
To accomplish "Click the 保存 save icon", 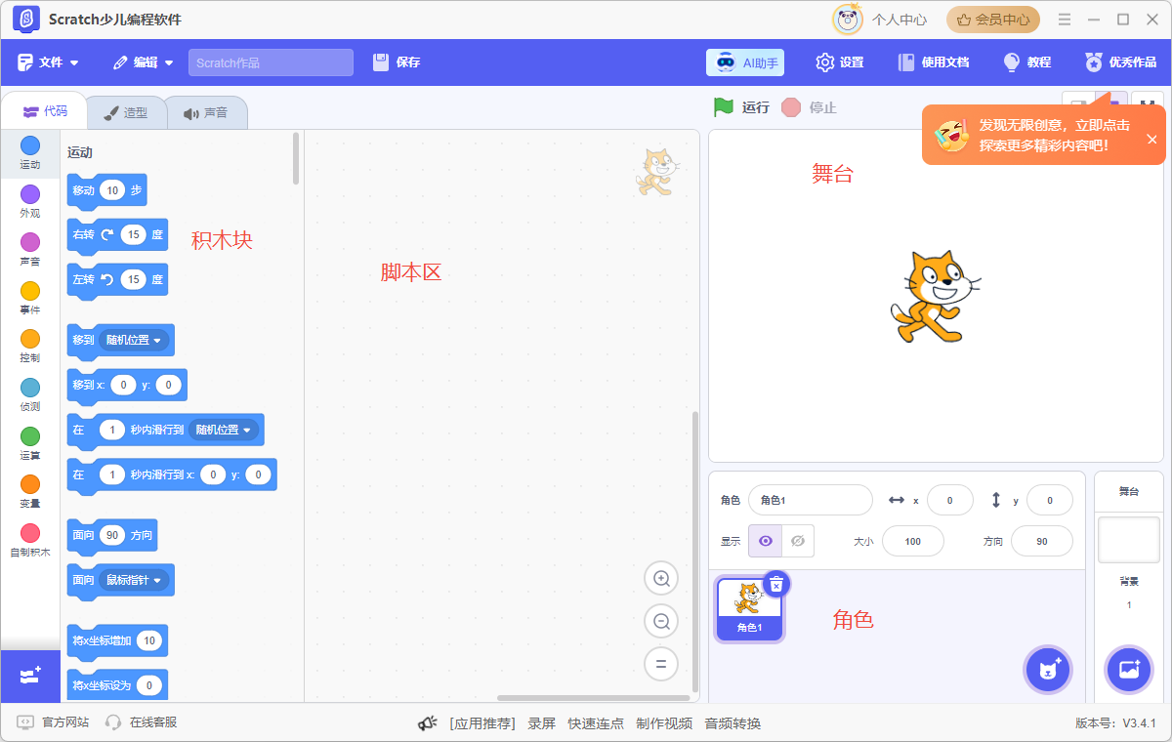I will [381, 62].
